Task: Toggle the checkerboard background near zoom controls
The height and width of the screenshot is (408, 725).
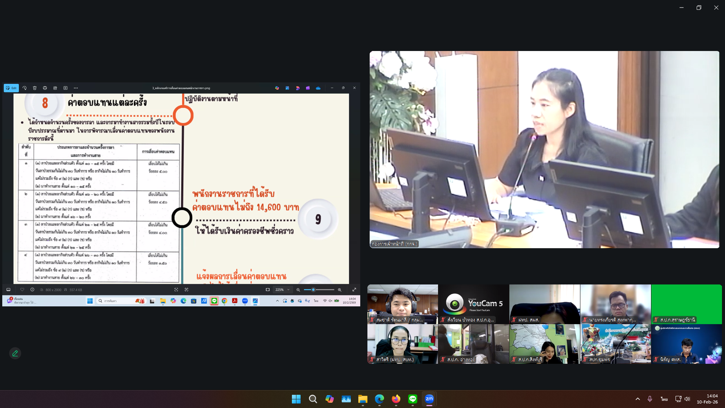Action: pos(268,290)
